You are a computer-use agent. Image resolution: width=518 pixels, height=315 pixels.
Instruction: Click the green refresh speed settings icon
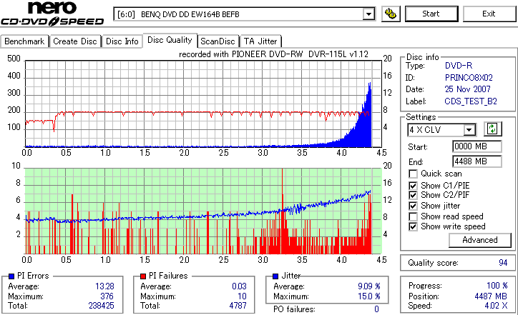(x=492, y=129)
